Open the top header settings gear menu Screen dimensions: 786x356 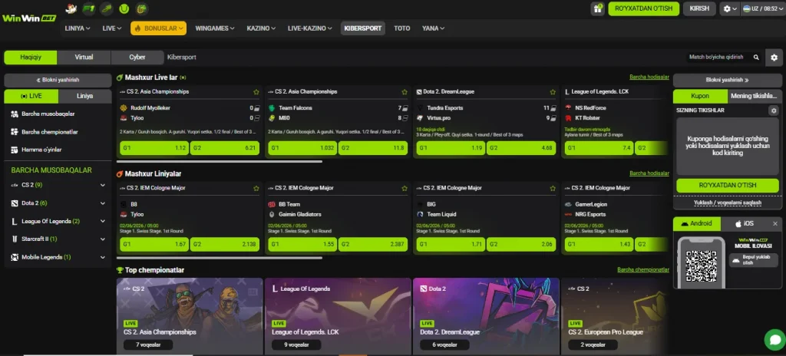(x=729, y=9)
